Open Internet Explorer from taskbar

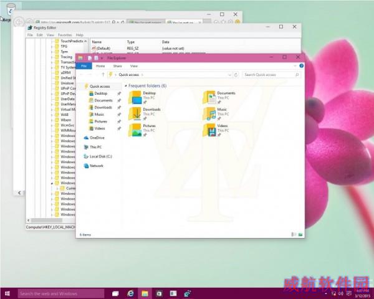130,294
